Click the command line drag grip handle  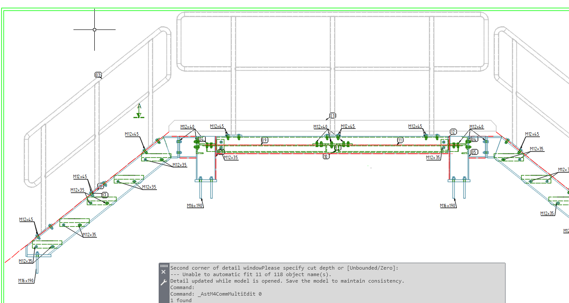click(163, 266)
